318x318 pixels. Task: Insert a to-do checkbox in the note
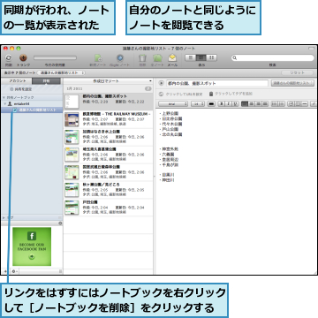point(291,103)
